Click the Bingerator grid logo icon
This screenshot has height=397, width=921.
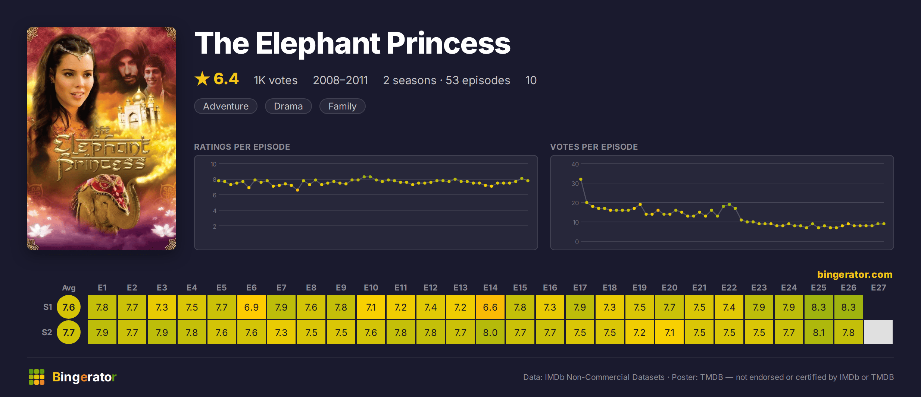pyautogui.click(x=37, y=377)
